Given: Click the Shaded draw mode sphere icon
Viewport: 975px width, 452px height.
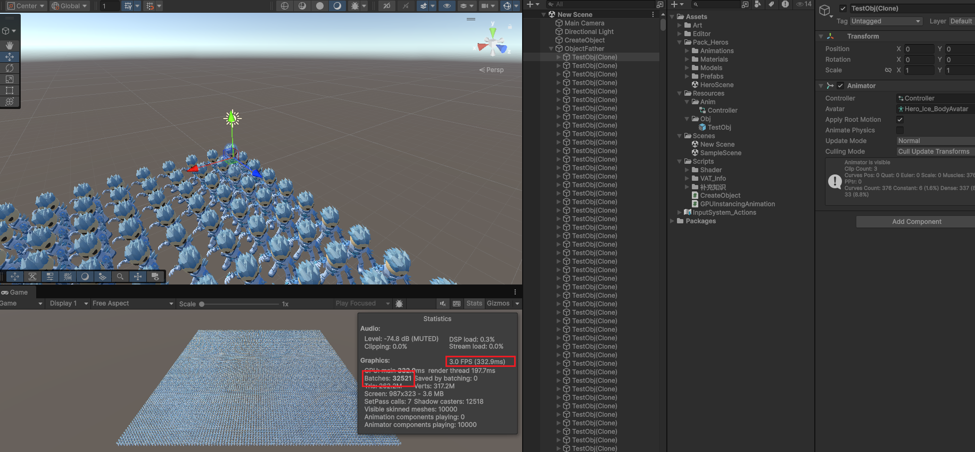Looking at the screenshot, I should [319, 6].
